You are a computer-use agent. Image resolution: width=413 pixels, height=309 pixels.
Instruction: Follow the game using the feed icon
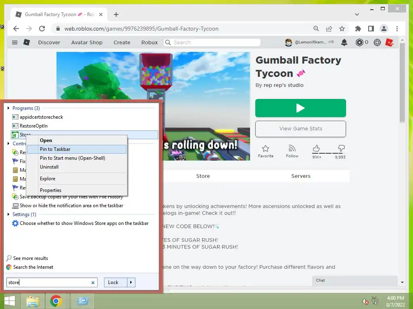[292, 149]
